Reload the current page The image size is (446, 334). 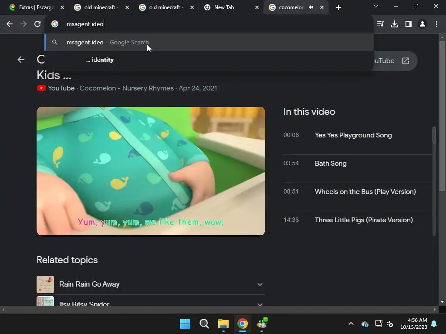pos(37,24)
